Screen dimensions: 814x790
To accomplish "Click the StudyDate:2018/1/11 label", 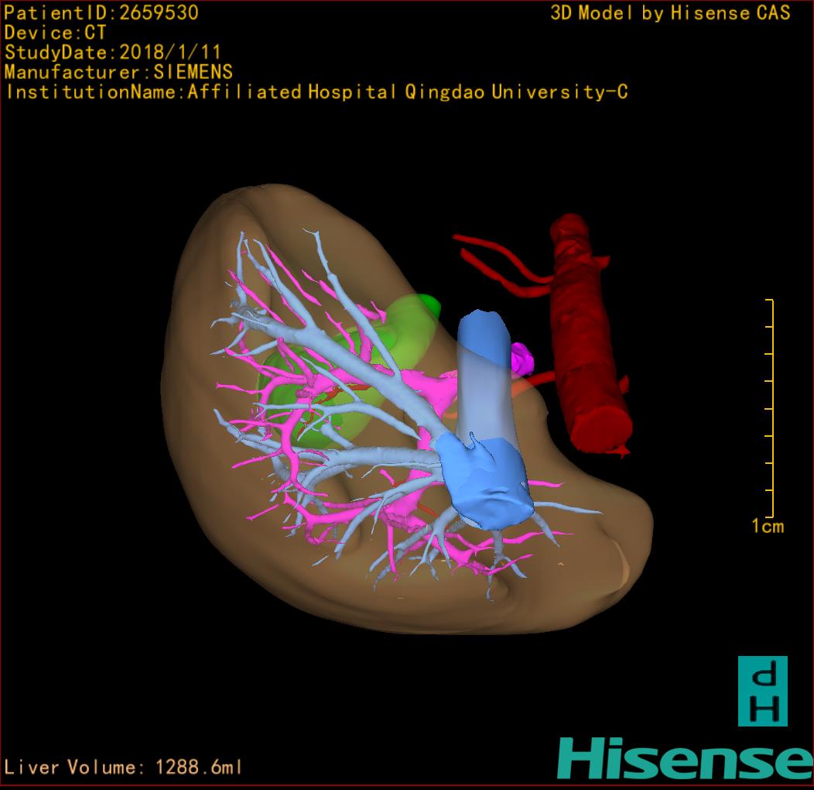I will click(x=113, y=53).
